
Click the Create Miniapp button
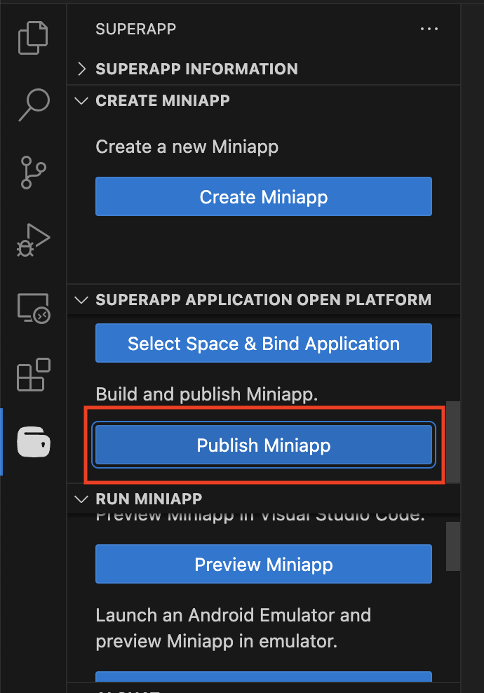pos(264,196)
